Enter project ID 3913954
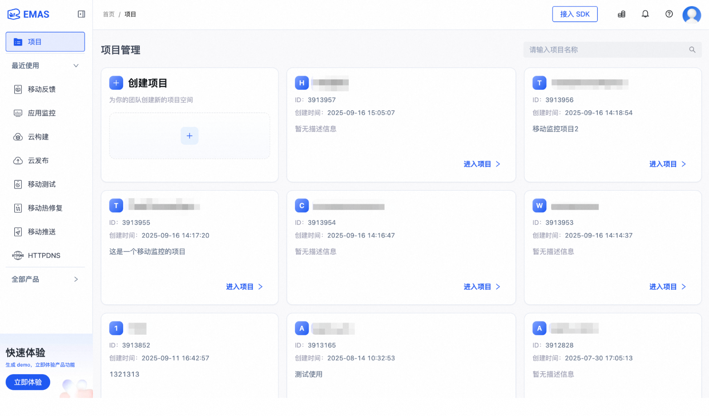709x416 pixels. (x=482, y=287)
